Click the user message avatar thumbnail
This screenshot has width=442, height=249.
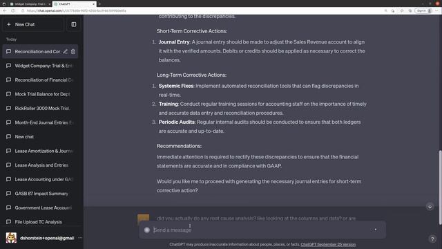tap(143, 219)
